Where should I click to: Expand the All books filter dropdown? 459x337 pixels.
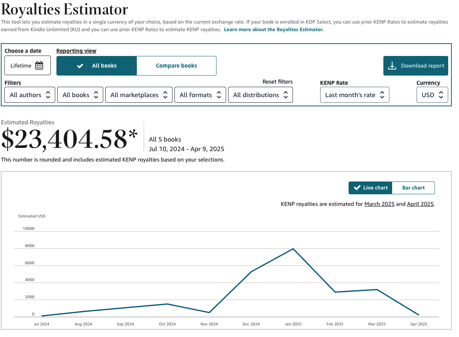point(80,95)
